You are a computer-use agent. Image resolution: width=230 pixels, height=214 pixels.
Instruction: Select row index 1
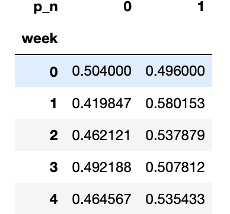[x=54, y=103]
